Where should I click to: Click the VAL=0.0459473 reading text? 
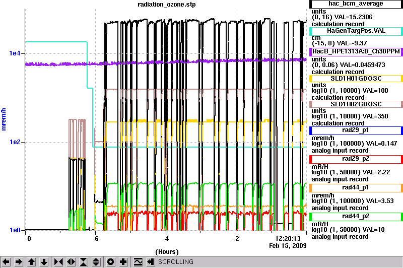point(362,65)
